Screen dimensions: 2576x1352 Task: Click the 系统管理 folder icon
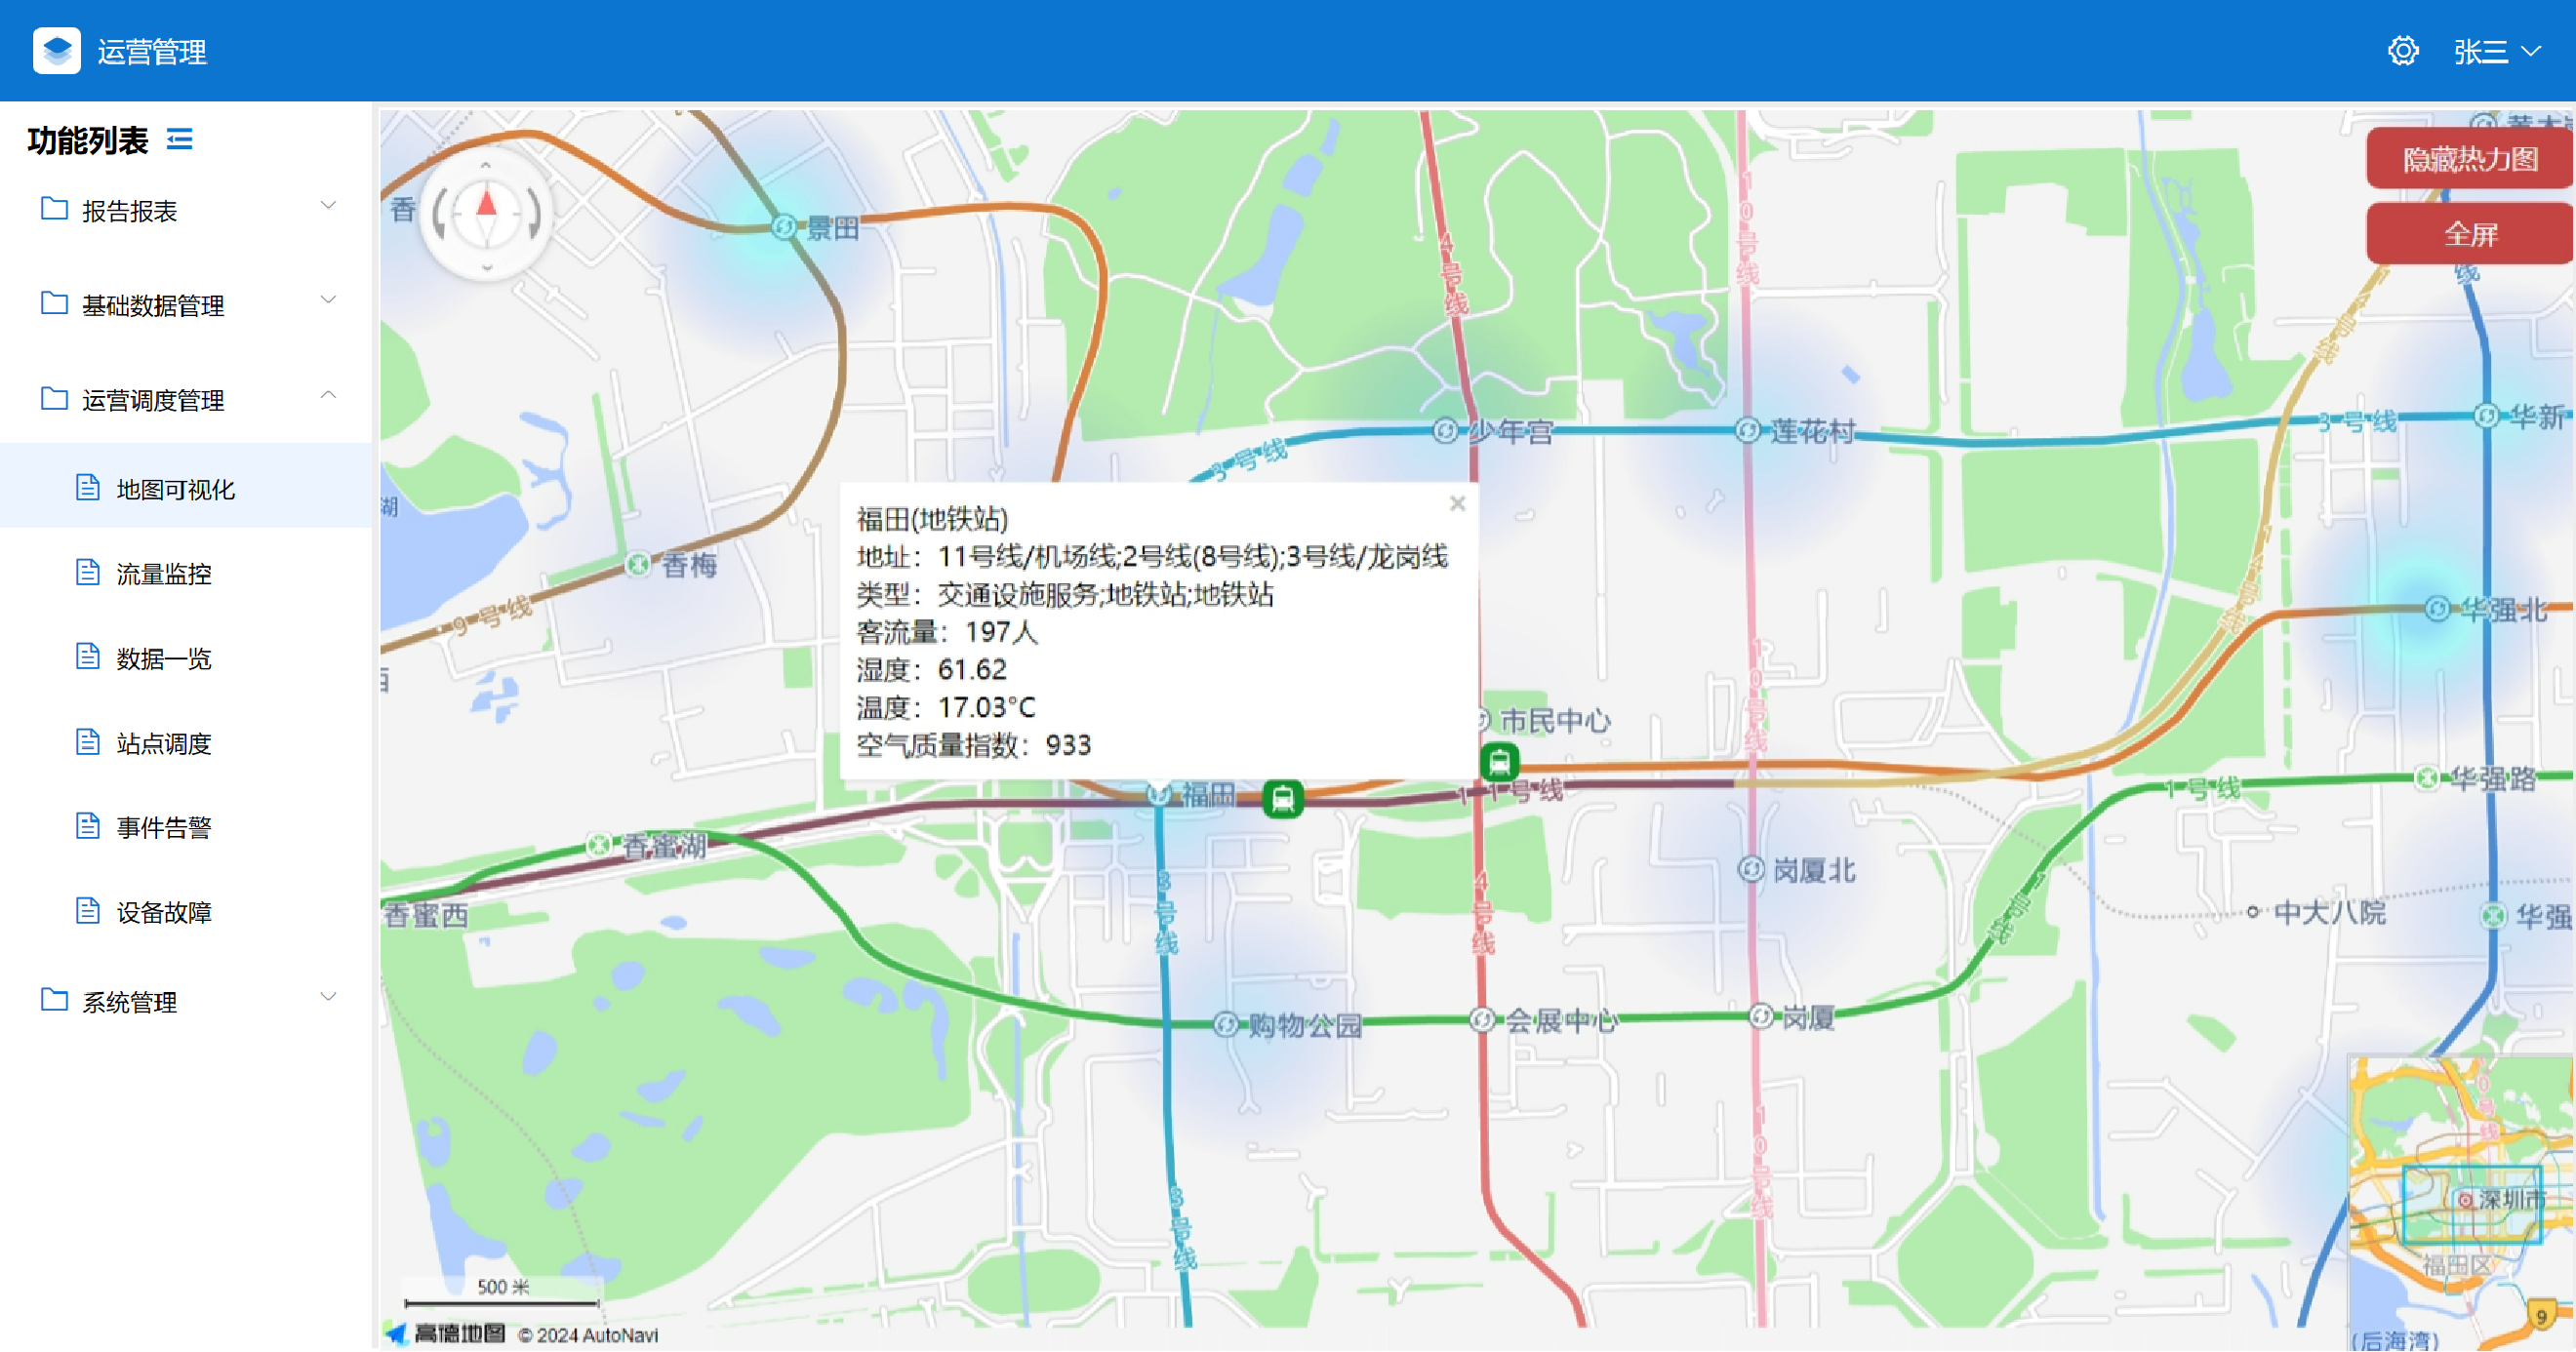click(x=54, y=999)
